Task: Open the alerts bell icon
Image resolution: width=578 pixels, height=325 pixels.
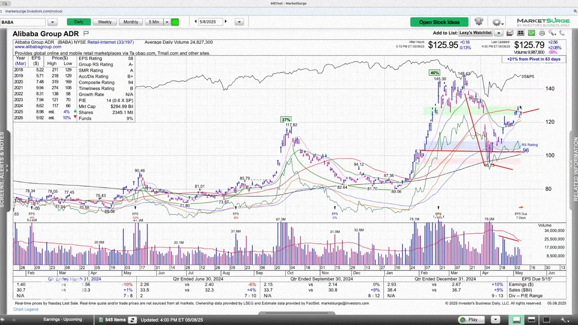Action: coord(479,22)
